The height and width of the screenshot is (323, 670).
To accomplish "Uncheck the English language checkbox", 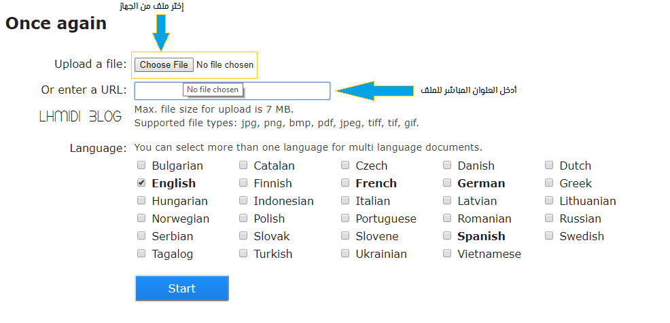I will [x=141, y=183].
